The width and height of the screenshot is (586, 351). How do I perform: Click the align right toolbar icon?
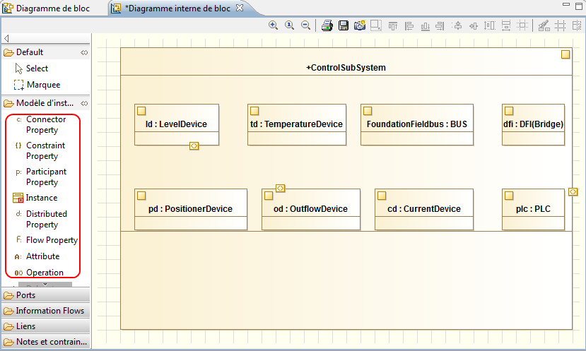[x=440, y=25]
